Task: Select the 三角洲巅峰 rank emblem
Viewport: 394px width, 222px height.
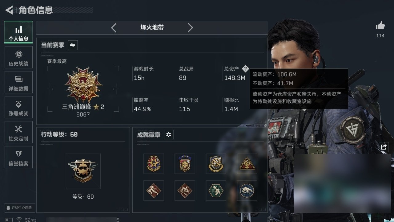Action: click(83, 85)
